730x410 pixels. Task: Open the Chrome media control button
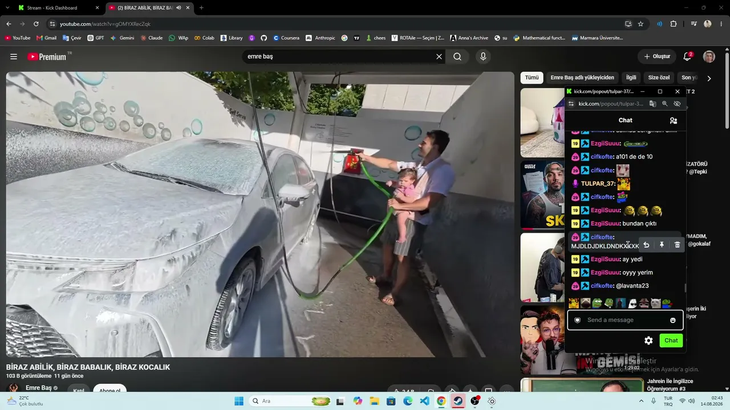pyautogui.click(x=694, y=24)
